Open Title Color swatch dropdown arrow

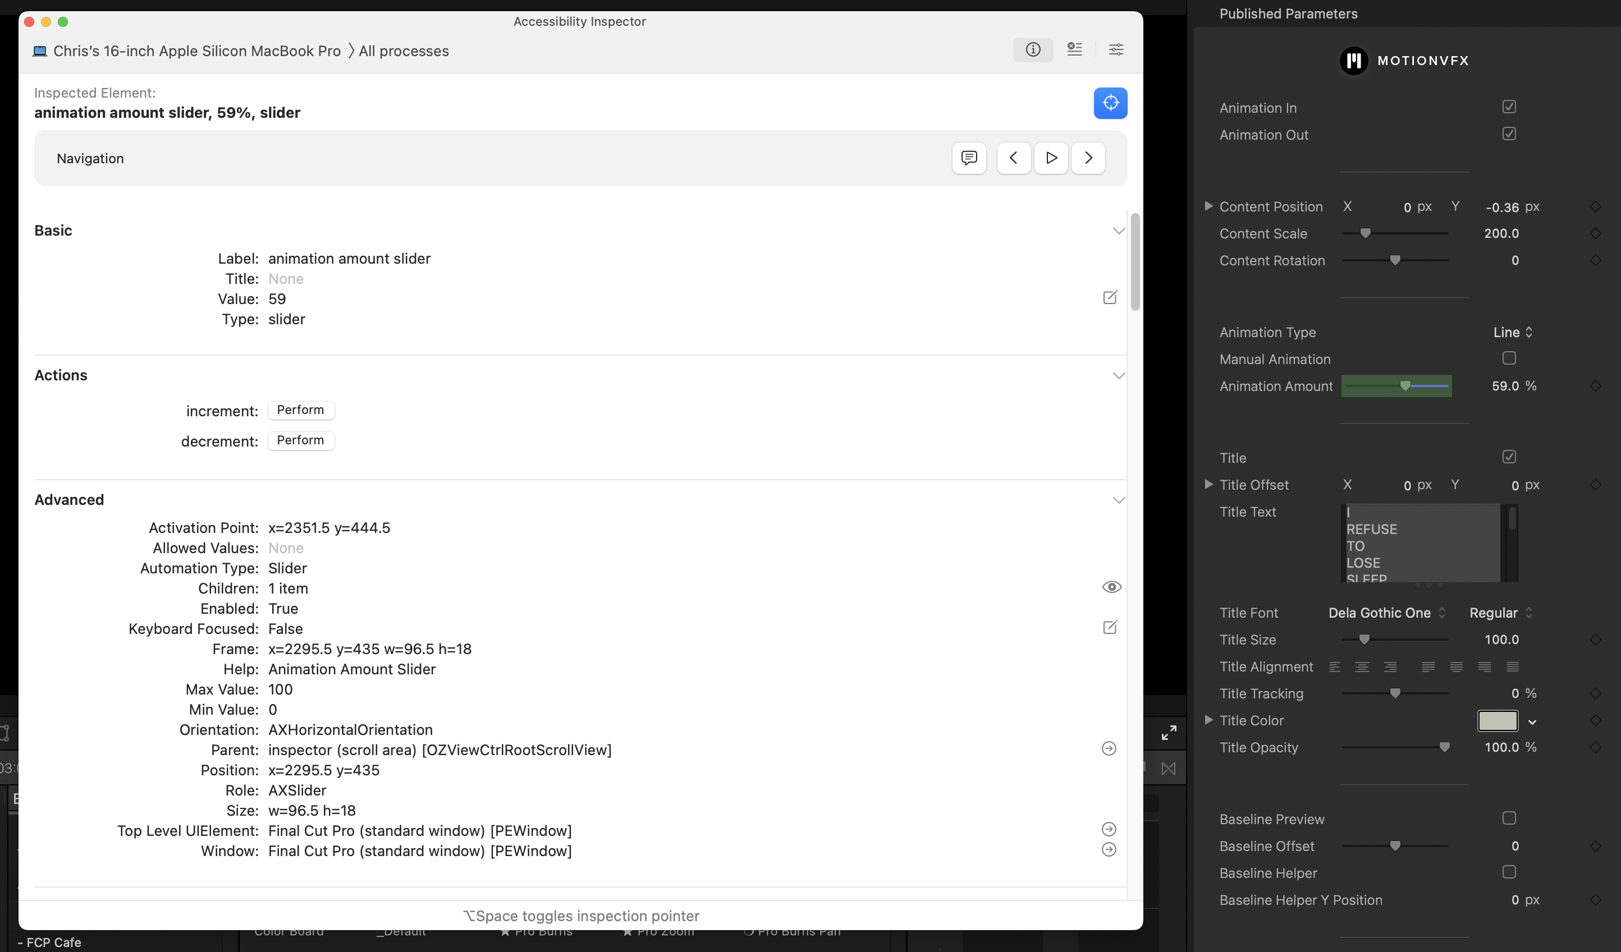(x=1532, y=722)
